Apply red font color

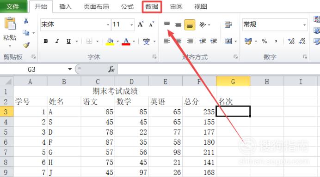(x=126, y=41)
